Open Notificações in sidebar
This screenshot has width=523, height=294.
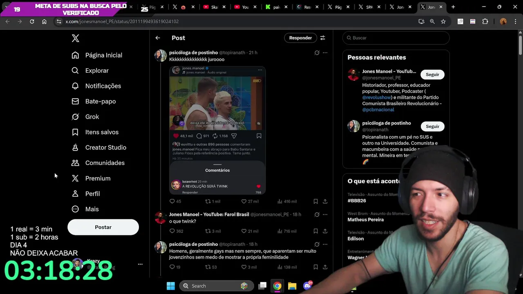pyautogui.click(x=96, y=86)
